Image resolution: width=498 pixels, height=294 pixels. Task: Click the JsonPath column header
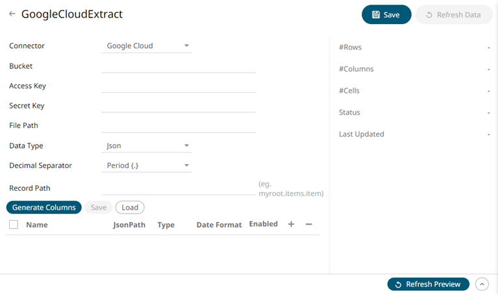click(129, 225)
